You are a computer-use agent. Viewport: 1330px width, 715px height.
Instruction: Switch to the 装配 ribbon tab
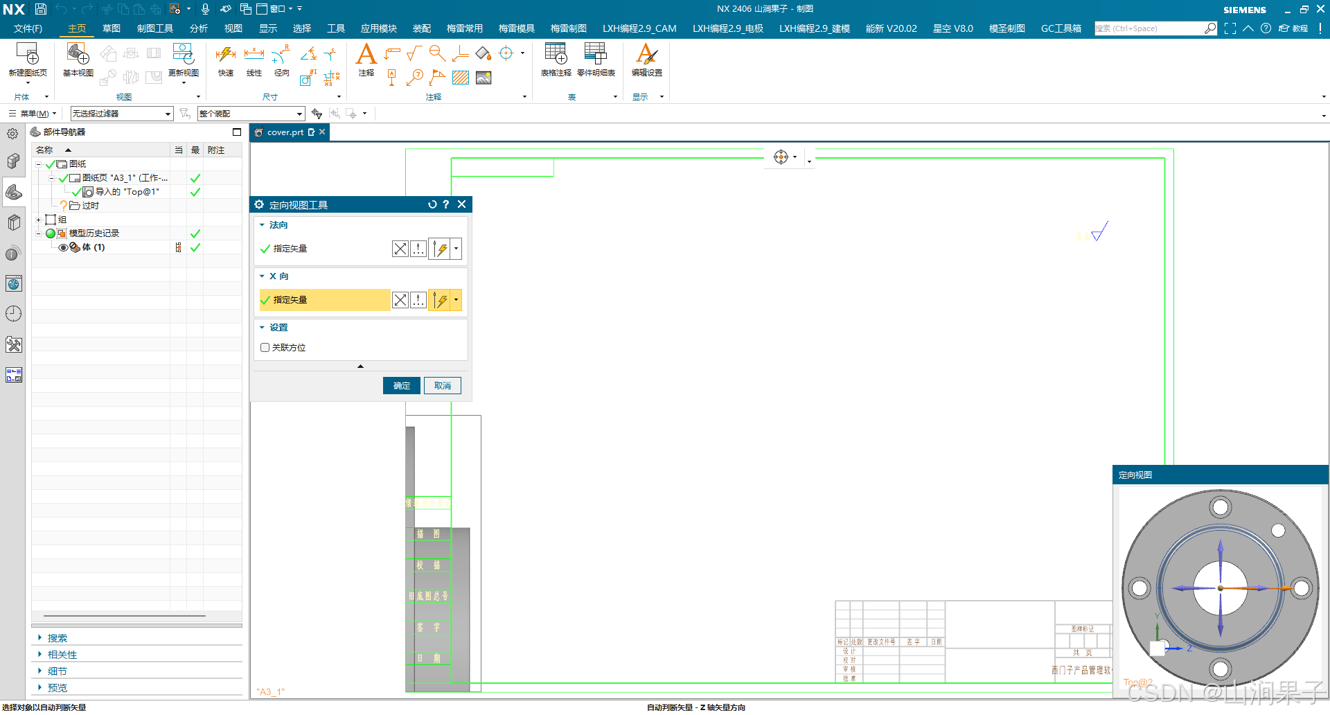(422, 28)
